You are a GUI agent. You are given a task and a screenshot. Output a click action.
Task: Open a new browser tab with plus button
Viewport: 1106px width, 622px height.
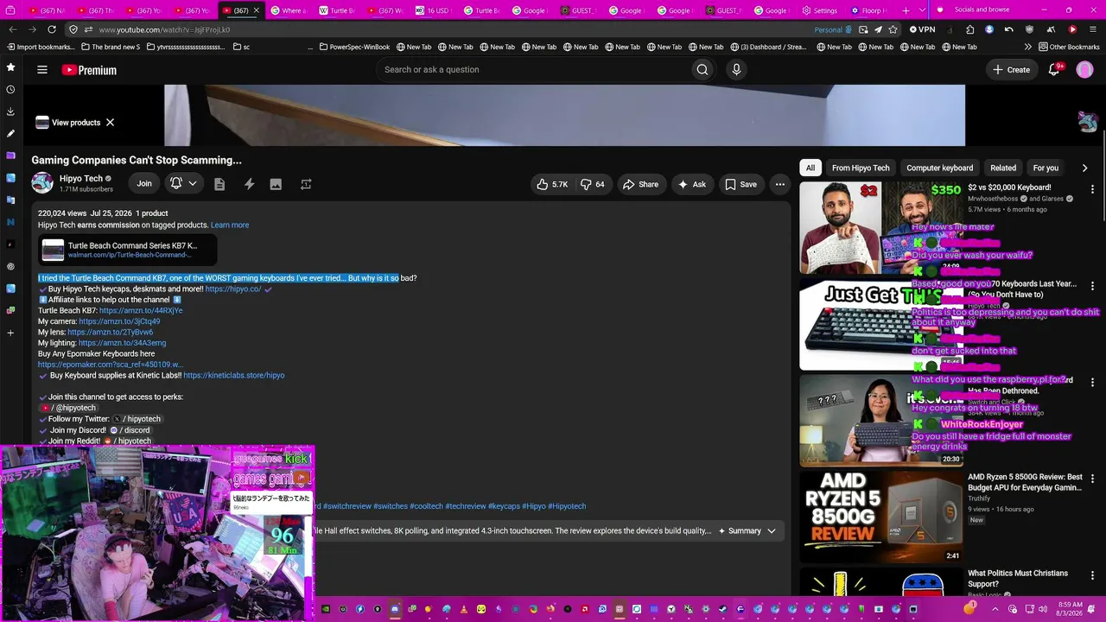pyautogui.click(x=906, y=10)
